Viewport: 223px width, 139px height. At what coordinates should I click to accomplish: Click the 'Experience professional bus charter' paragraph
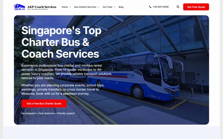pyautogui.click(x=66, y=72)
